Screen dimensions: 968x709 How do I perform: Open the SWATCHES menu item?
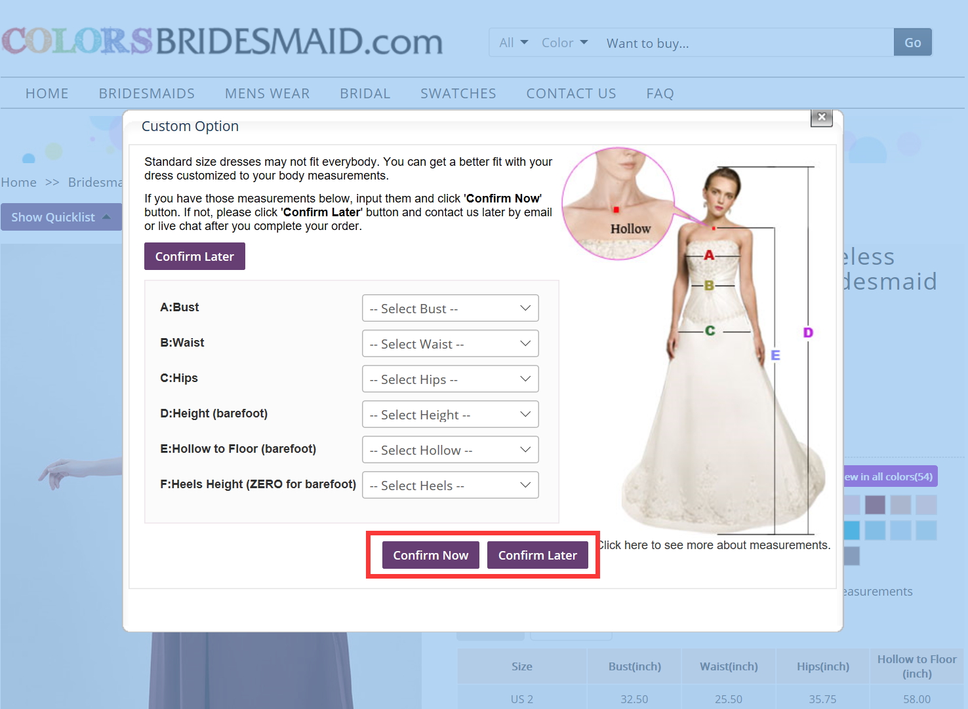458,94
